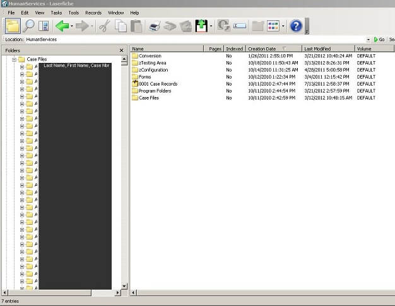
Task: Click the Conversion row folder icon
Action: [x=135, y=56]
